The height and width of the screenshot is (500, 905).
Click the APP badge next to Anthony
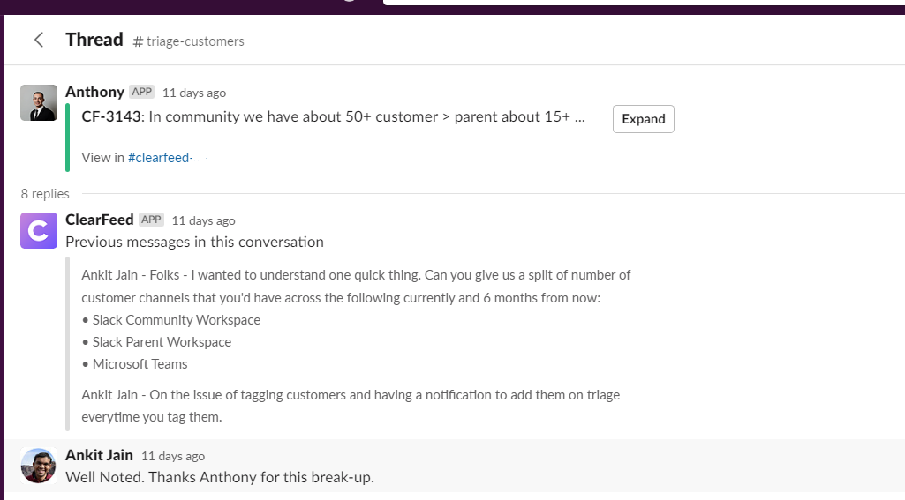[141, 92]
